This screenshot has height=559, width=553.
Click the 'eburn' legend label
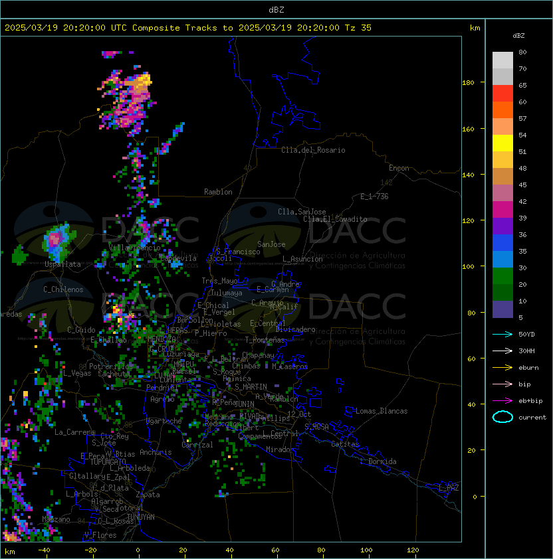[528, 368]
